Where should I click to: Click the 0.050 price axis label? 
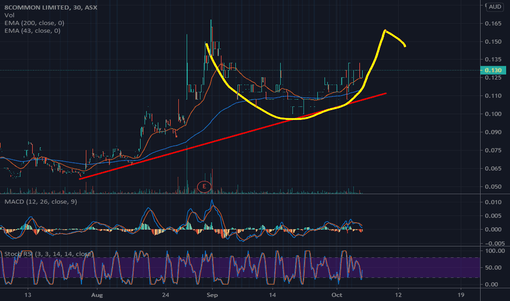(x=493, y=187)
